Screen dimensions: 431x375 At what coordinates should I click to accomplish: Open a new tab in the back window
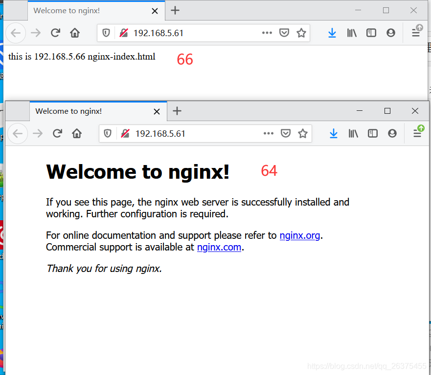click(x=175, y=10)
